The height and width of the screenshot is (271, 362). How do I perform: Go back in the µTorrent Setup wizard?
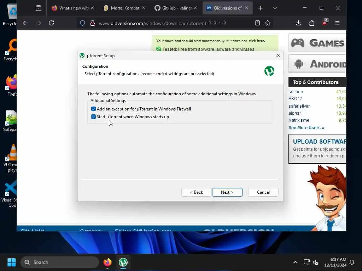click(x=197, y=192)
